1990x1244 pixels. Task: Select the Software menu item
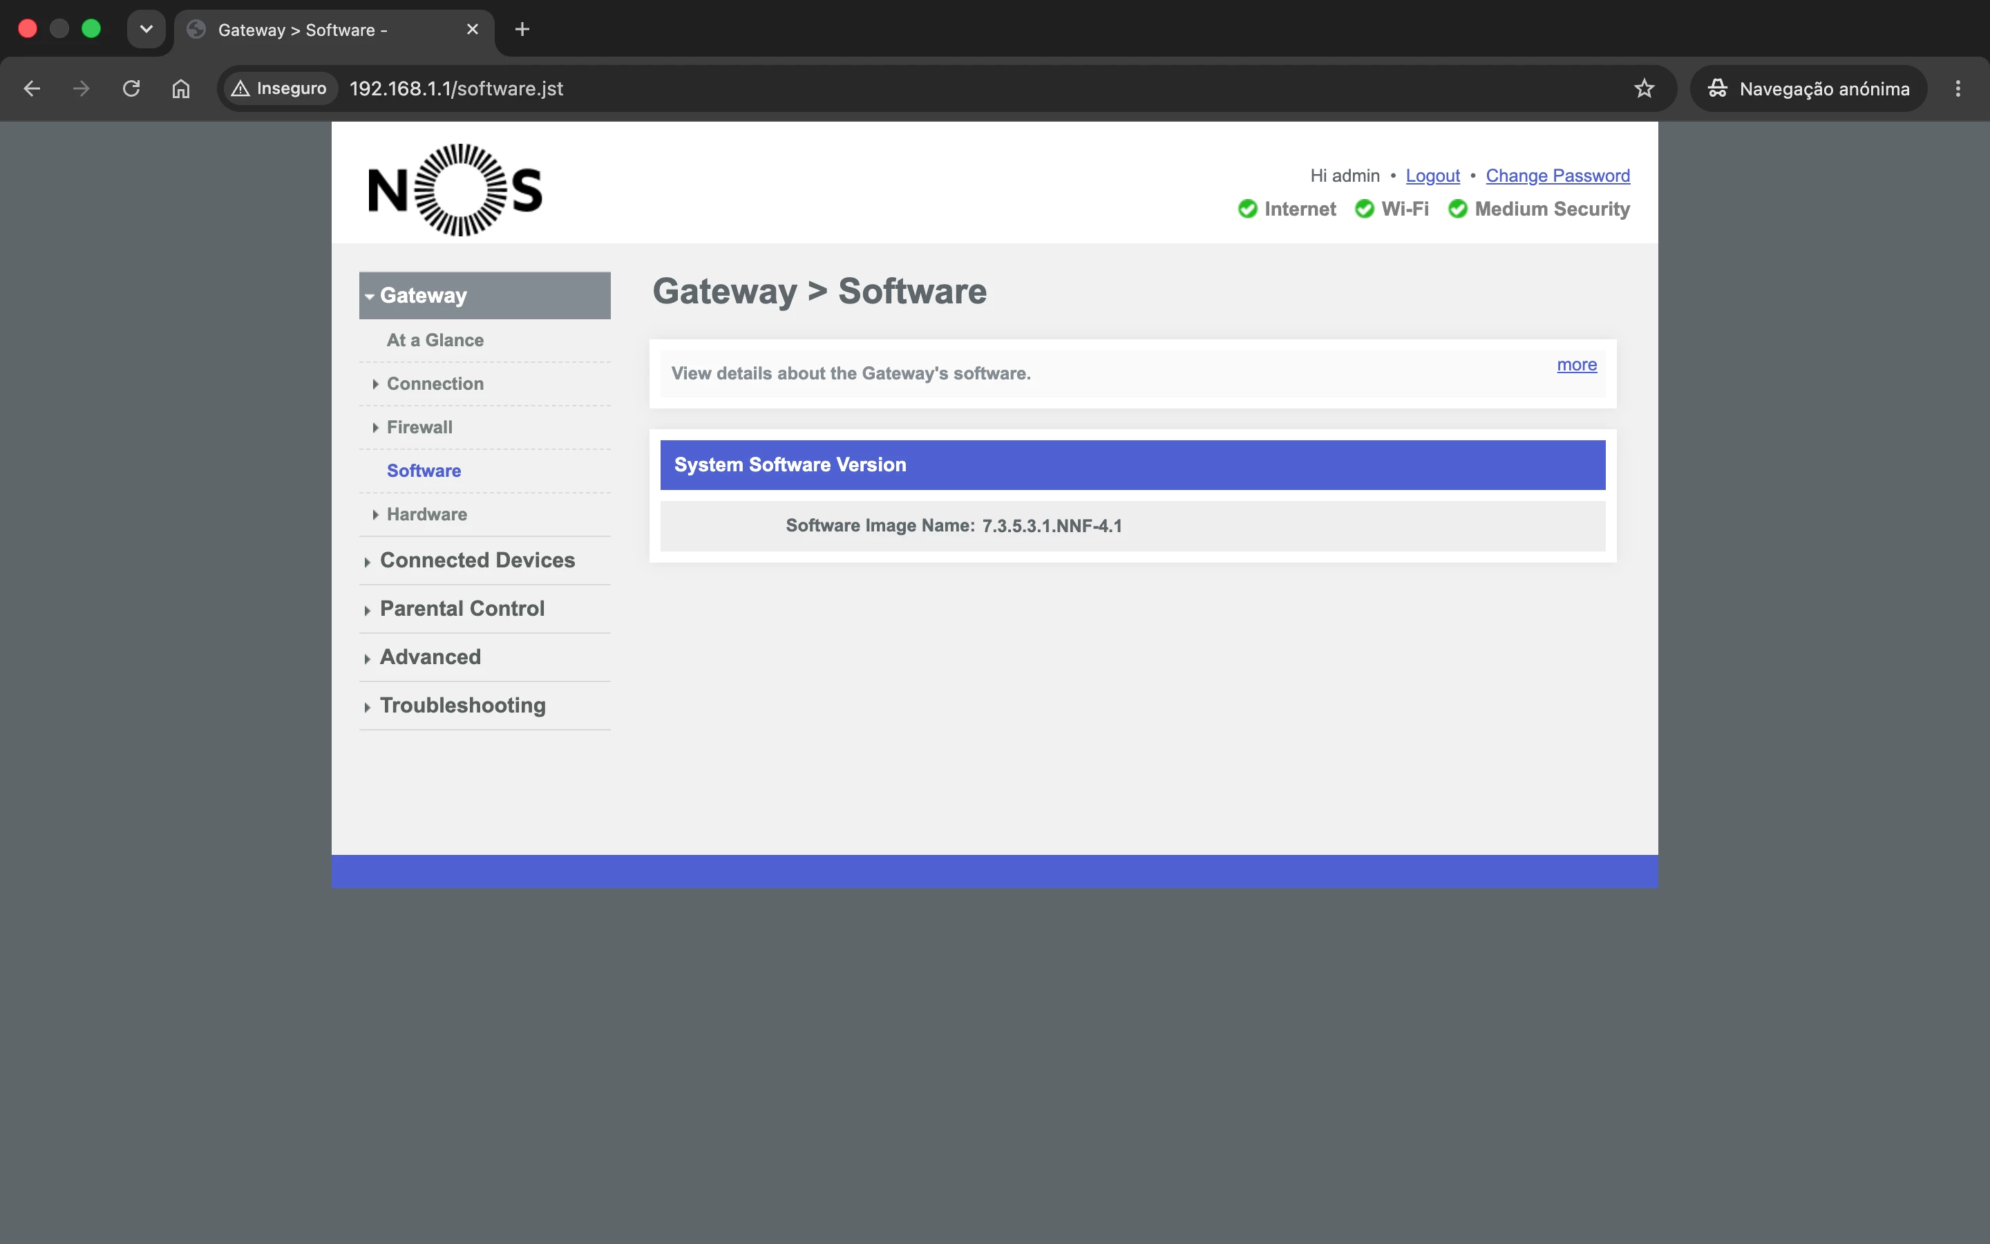pyautogui.click(x=424, y=471)
